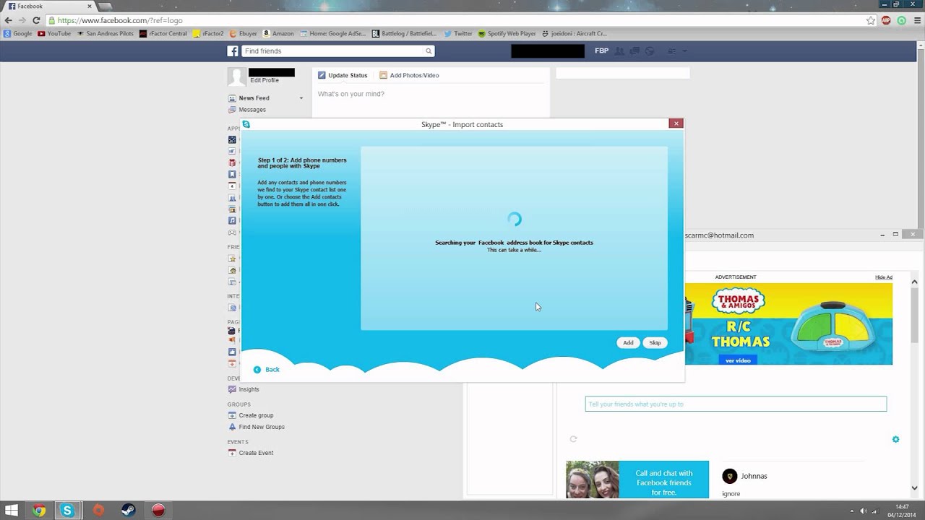The width and height of the screenshot is (925, 520).
Task: Open YouTube bookmark
Action: click(54, 33)
